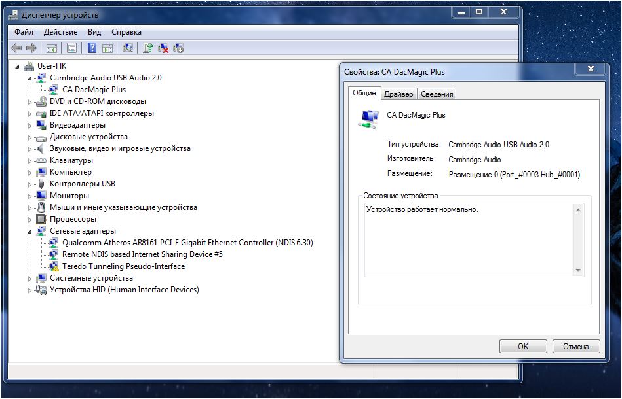Select Teredo Tunneling Pseudo-Interface device

pos(123,266)
